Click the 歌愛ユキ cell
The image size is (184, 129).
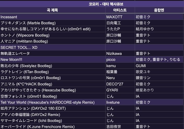click(159, 72)
